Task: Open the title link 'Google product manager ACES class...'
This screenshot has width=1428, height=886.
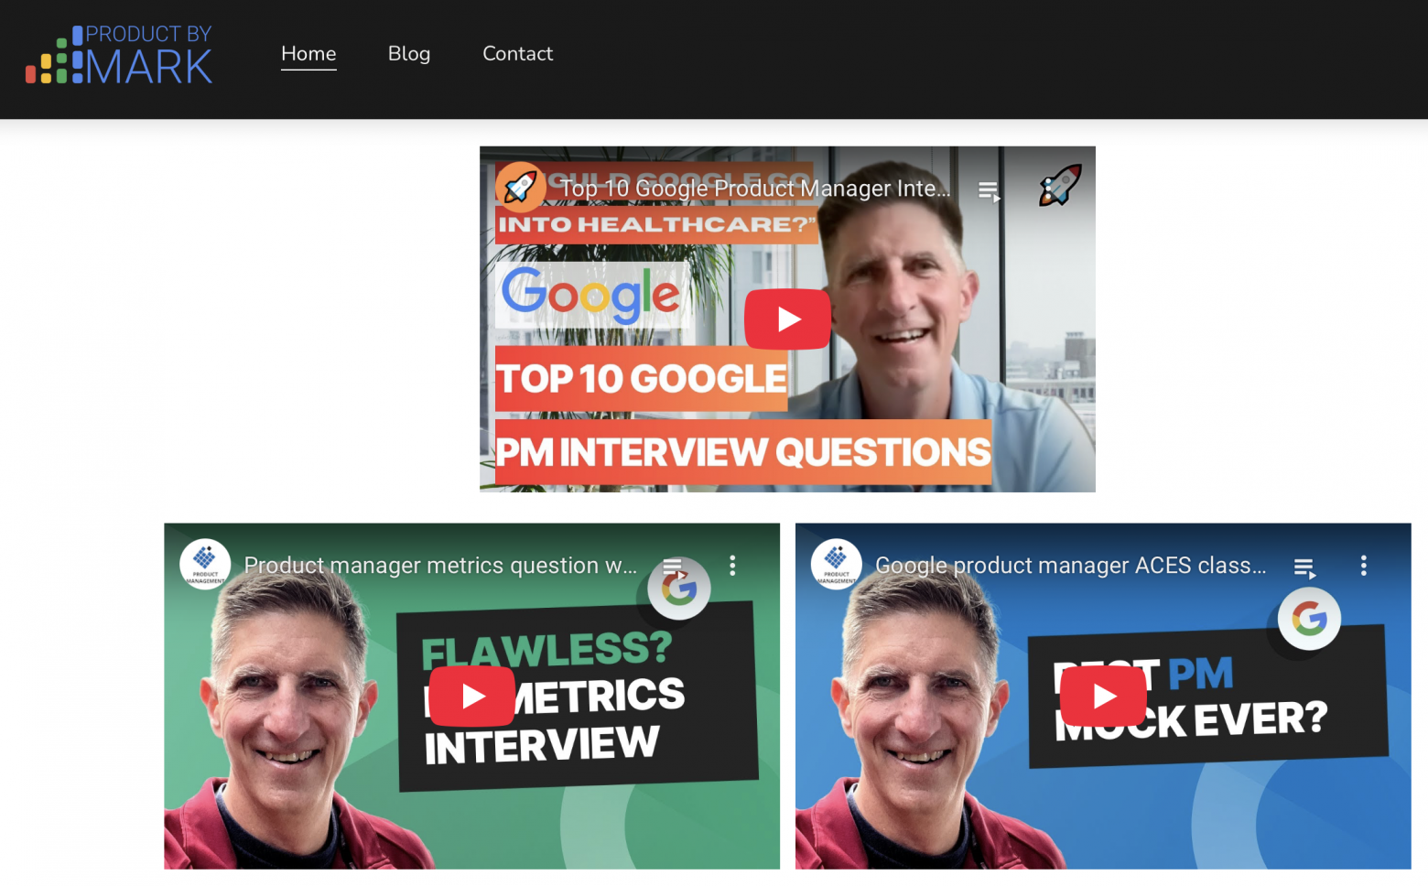Action: 1071,566
